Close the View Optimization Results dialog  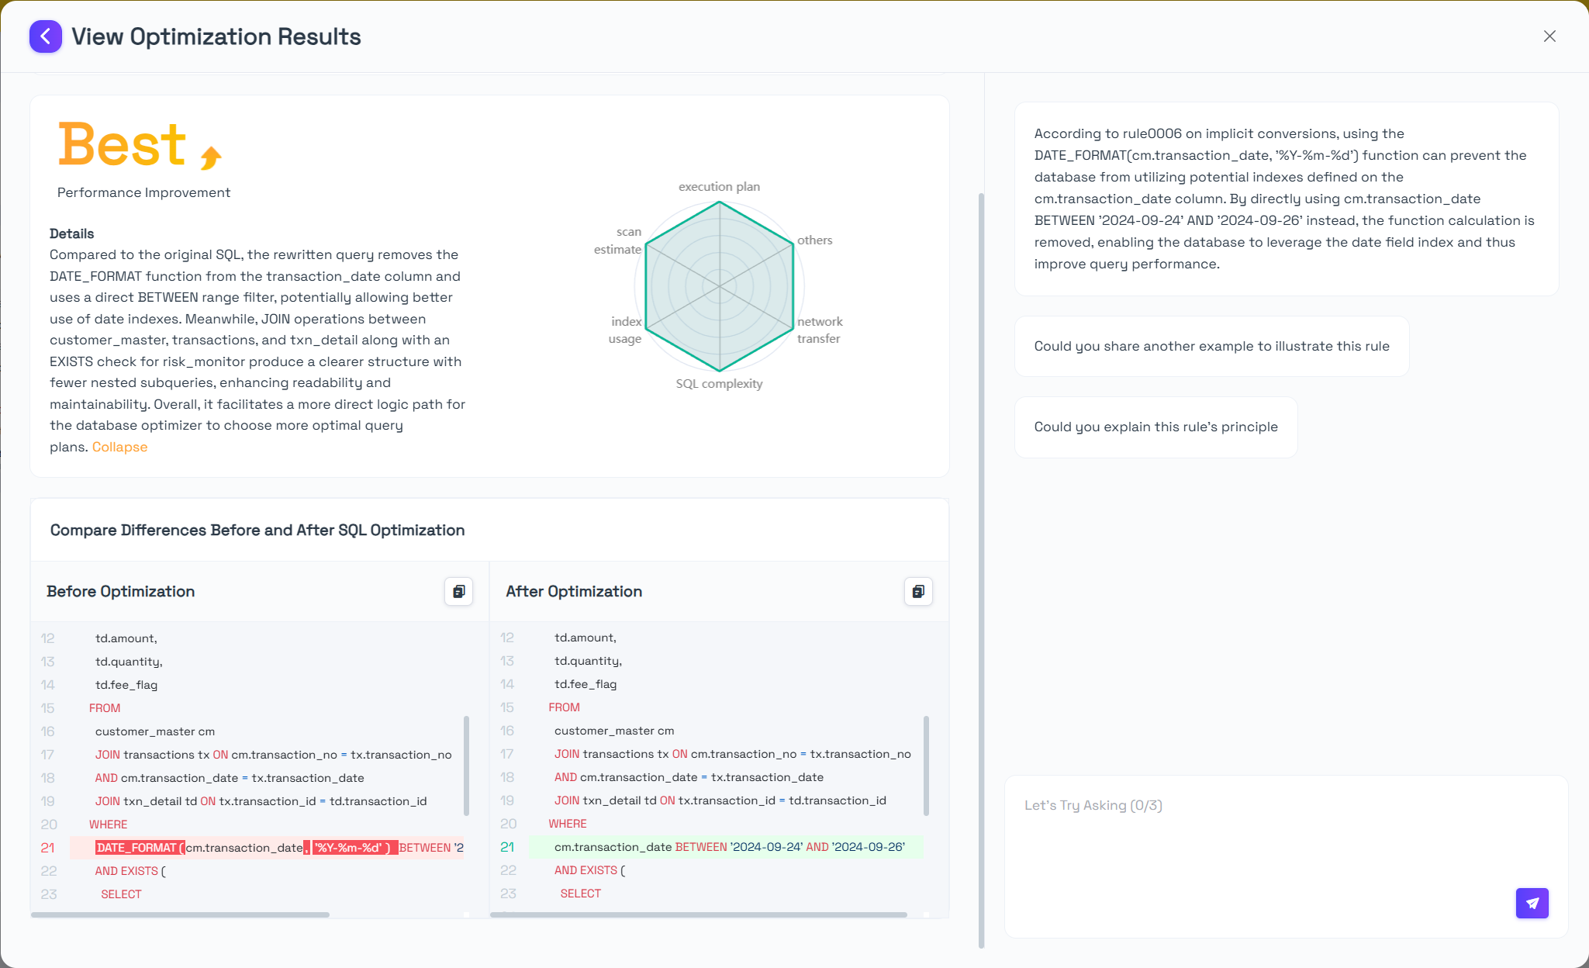(x=1549, y=36)
